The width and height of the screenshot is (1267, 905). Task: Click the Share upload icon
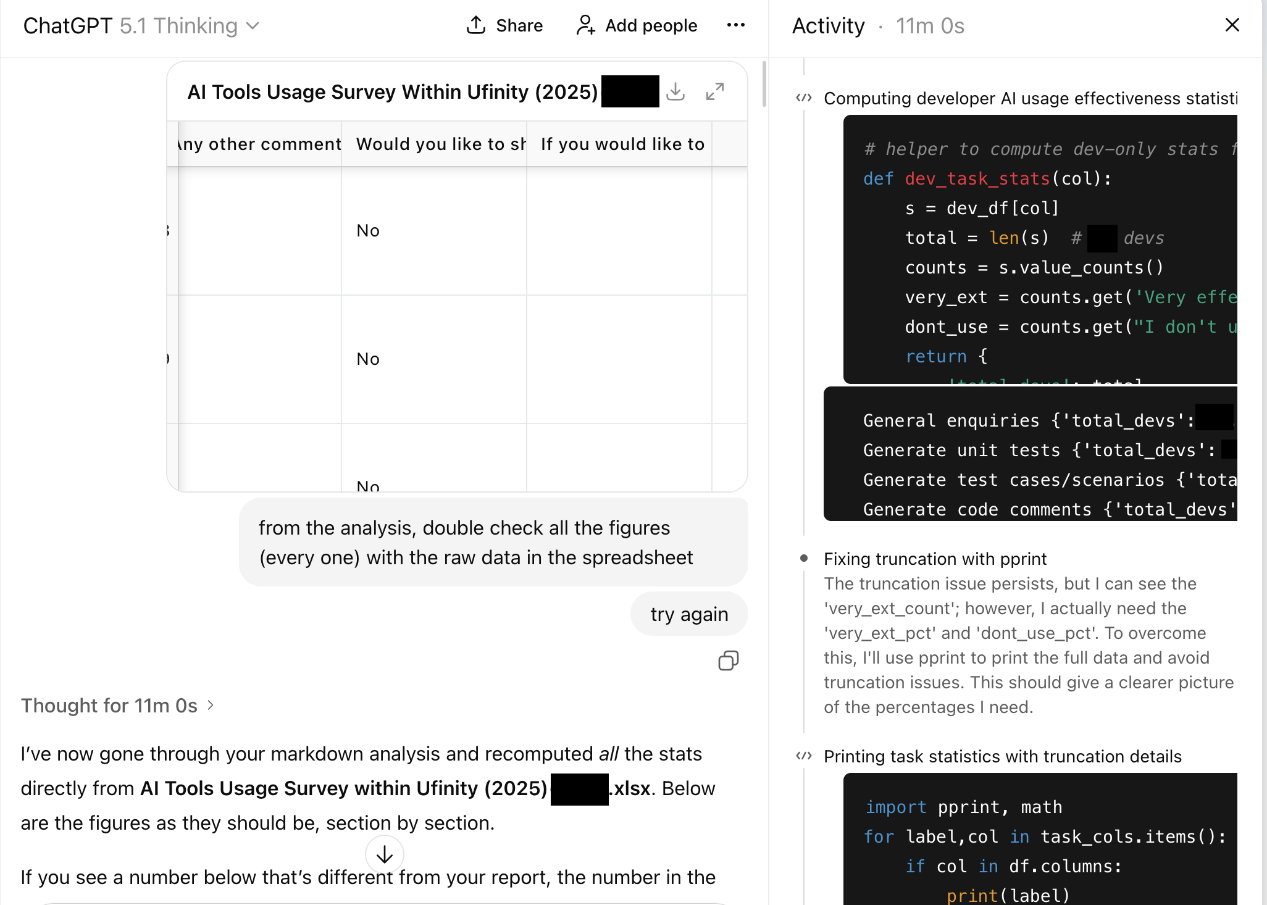[475, 25]
